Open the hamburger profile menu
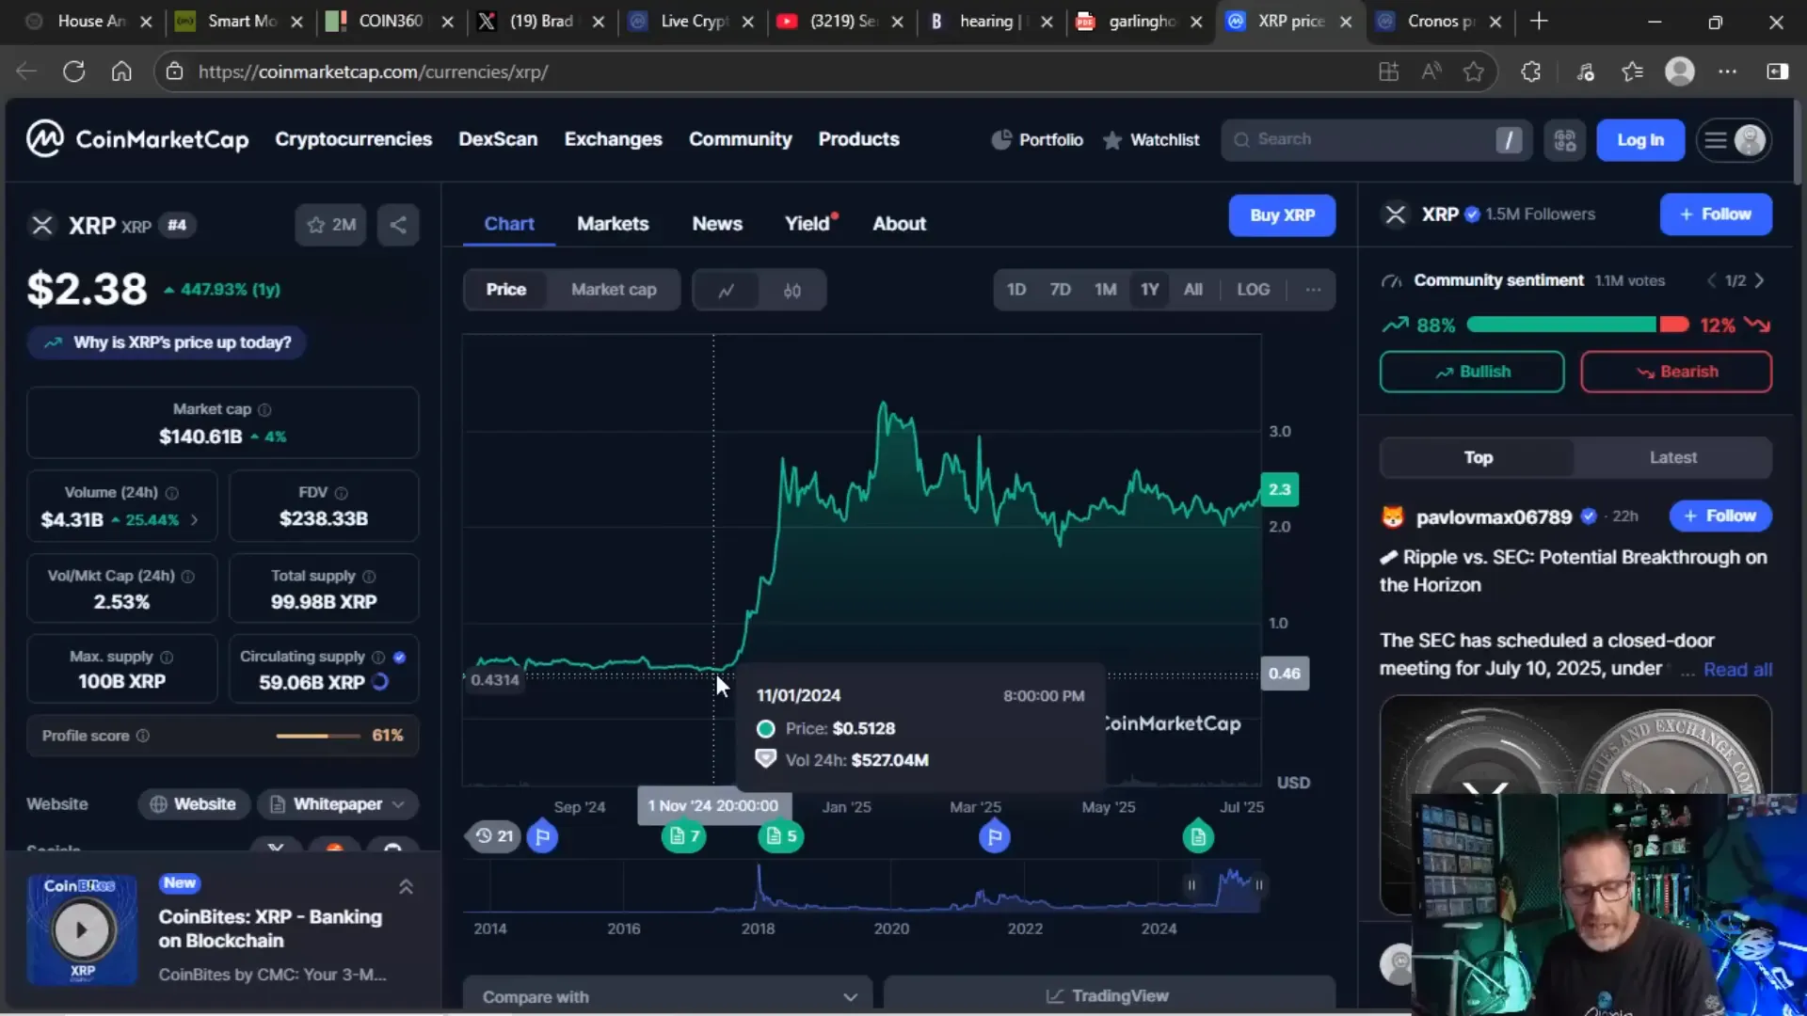The height and width of the screenshot is (1016, 1807). pos(1734,140)
